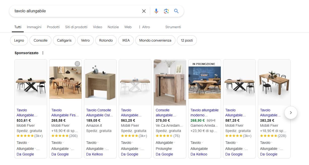Clear the search box with the X icon

pyautogui.click(x=144, y=11)
